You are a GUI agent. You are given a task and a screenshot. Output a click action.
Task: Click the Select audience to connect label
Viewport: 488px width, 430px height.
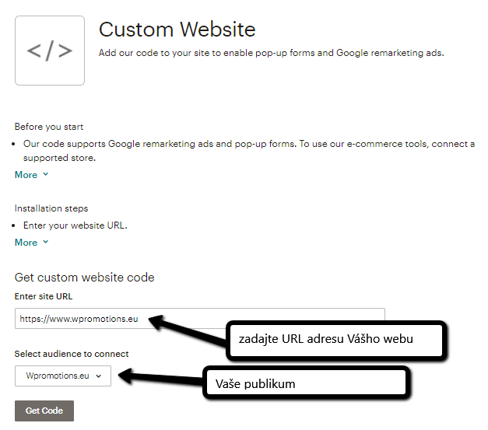72,354
